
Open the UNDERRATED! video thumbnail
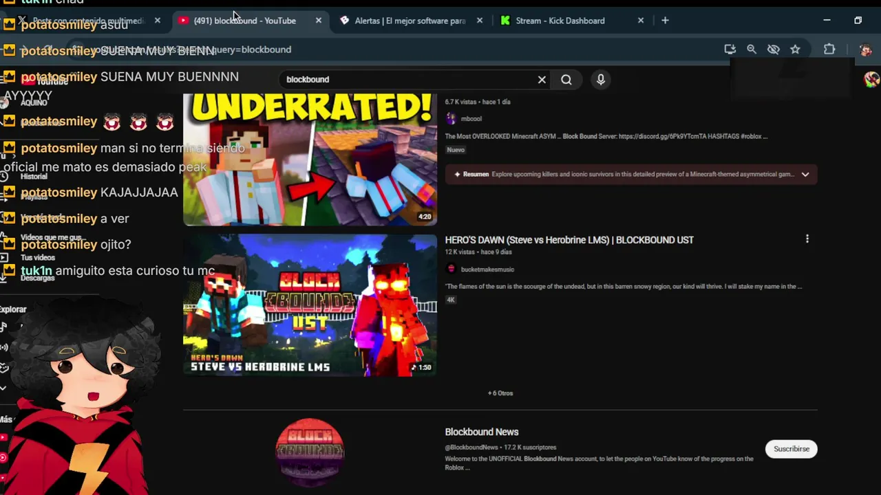coord(310,159)
